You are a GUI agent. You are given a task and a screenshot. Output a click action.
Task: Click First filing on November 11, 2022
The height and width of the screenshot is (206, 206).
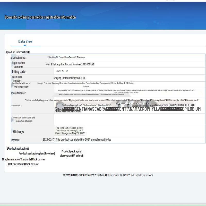point(69,128)
